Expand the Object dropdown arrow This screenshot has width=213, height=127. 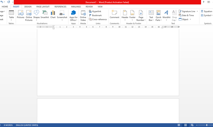click(x=190, y=19)
